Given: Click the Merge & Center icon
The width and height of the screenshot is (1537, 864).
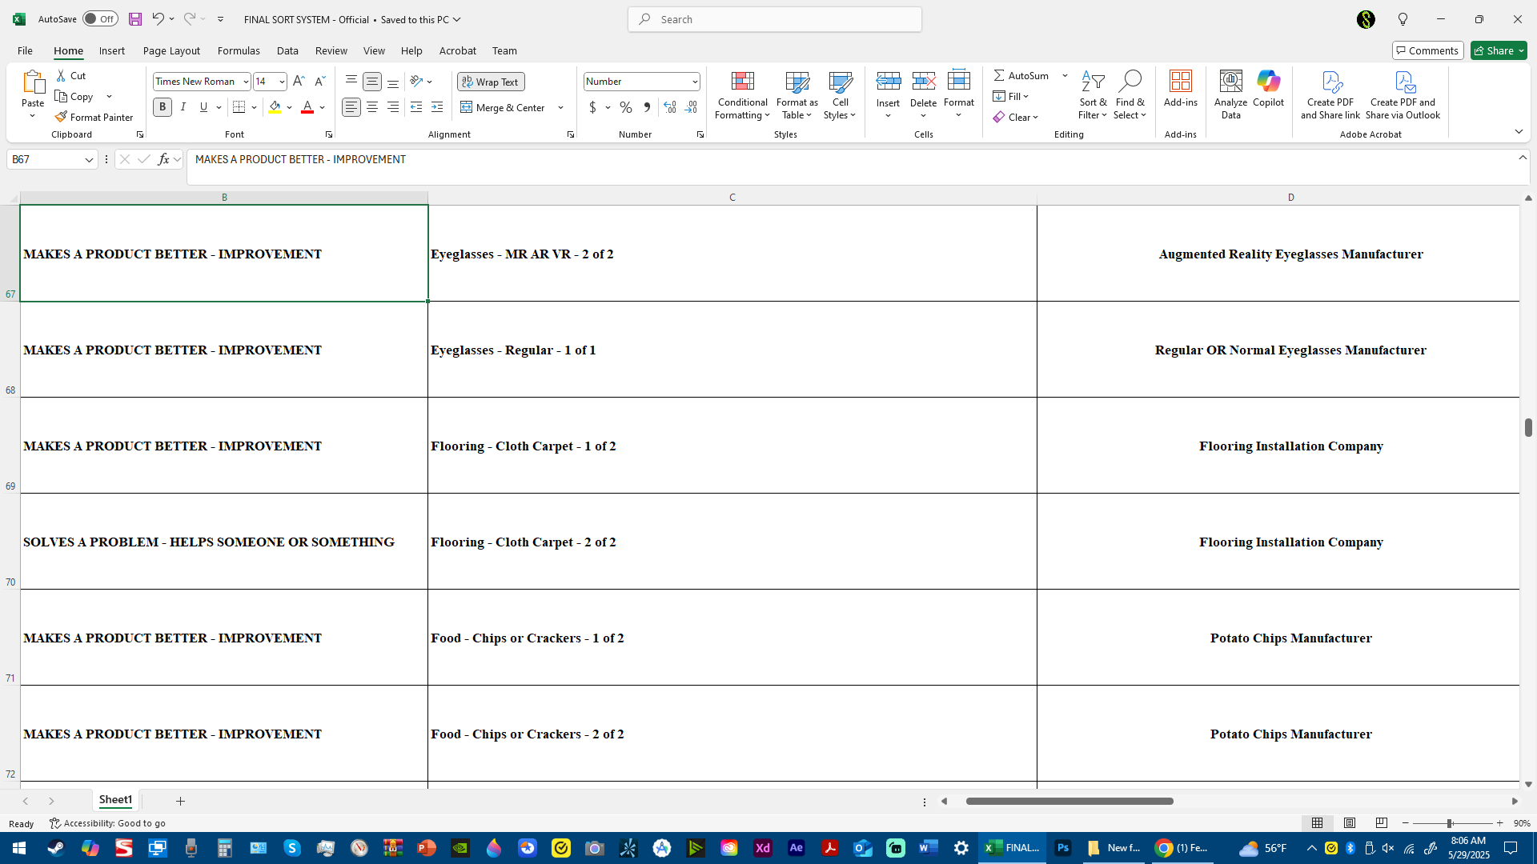Looking at the screenshot, I should point(467,107).
